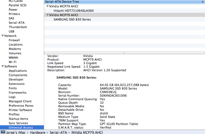
Task: Collapse the Network section triangle
Action: 3,36
